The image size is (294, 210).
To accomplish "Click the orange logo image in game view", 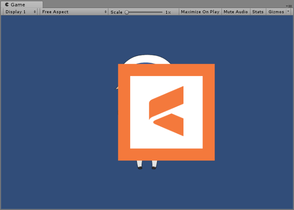I will [166, 112].
